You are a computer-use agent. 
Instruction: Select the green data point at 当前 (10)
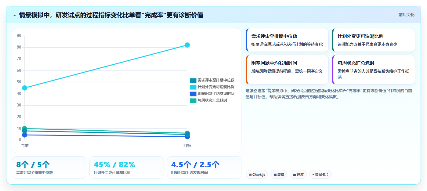tap(25, 128)
